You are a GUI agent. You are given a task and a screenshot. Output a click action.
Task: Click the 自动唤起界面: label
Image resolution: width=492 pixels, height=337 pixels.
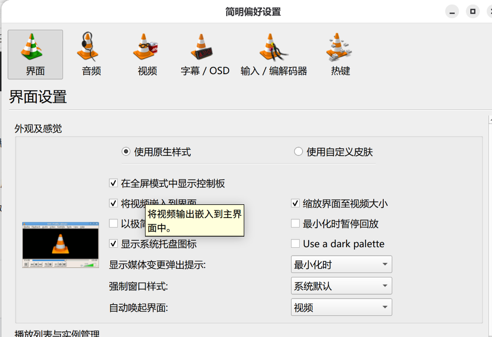(x=138, y=308)
